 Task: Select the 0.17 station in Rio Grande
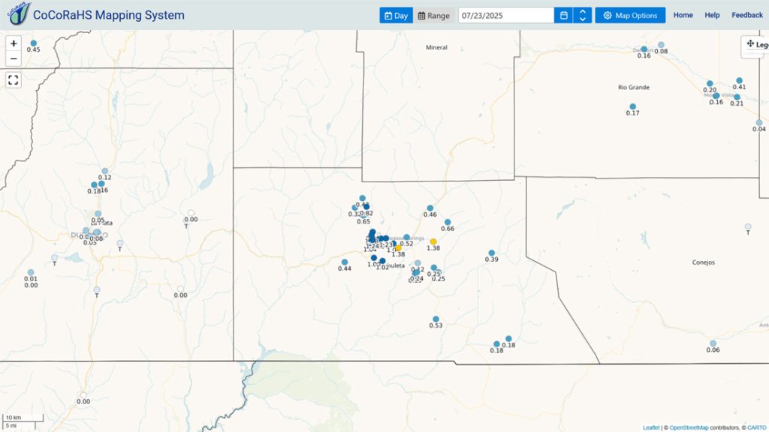click(632, 106)
